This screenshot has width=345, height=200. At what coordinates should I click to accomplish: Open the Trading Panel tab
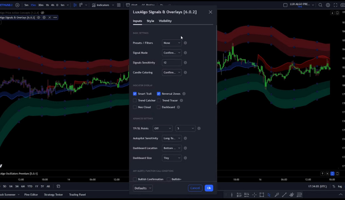click(77, 195)
